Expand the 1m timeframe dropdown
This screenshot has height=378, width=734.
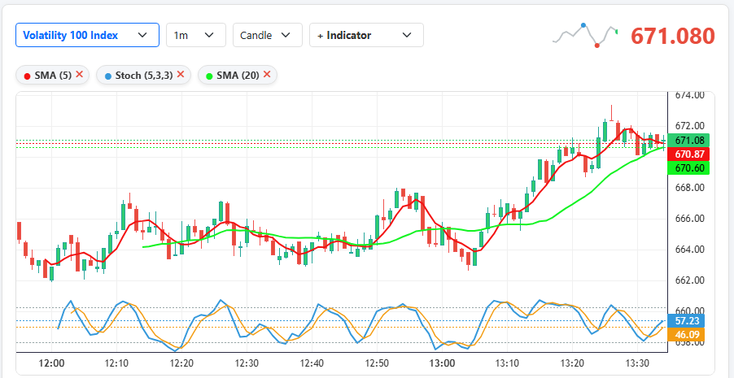click(x=195, y=35)
